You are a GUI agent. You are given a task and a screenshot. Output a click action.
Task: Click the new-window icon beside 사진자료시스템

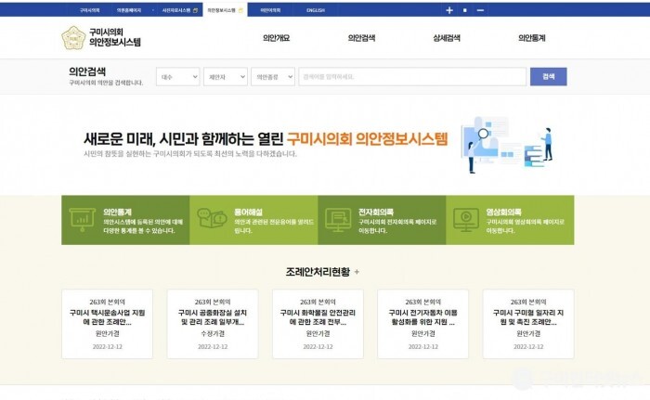[196, 10]
